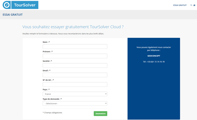Image resolution: width=197 pixels, height=120 pixels.
Task: Focus the N° de tél. field
Action: pyautogui.click(x=75, y=85)
